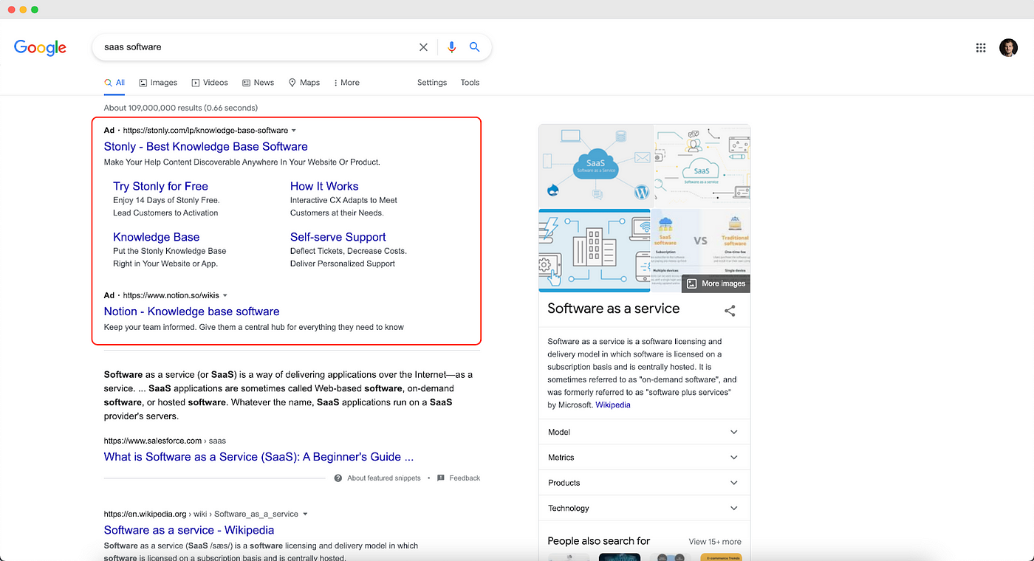Switch to Videos tab
The width and height of the screenshot is (1034, 561).
(210, 83)
